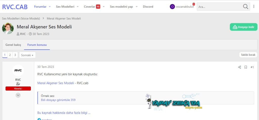The image size is (259, 120).
Task: Open the oozanakbulut account menu
Action: [185, 7]
